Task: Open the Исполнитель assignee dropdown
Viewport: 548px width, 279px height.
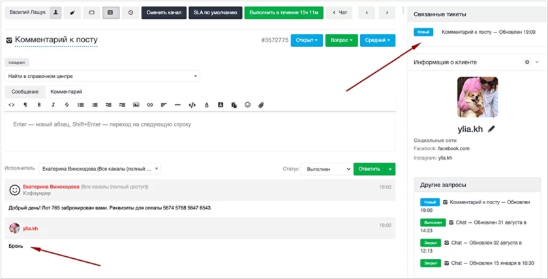Action: [100, 169]
